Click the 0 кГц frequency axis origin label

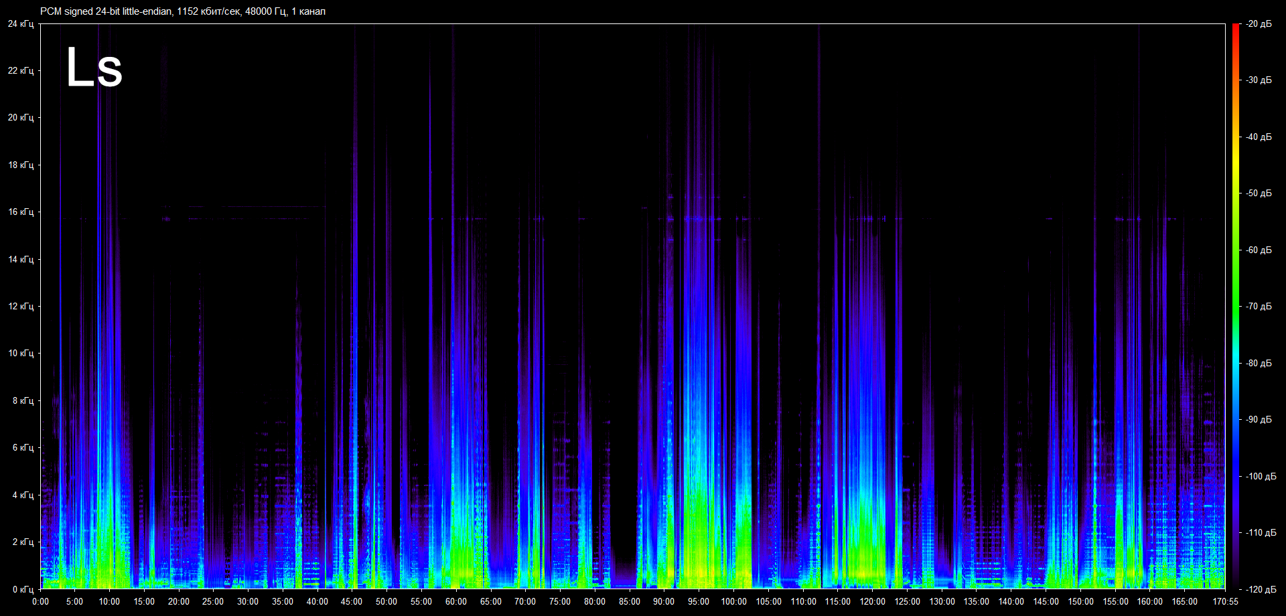[22, 589]
